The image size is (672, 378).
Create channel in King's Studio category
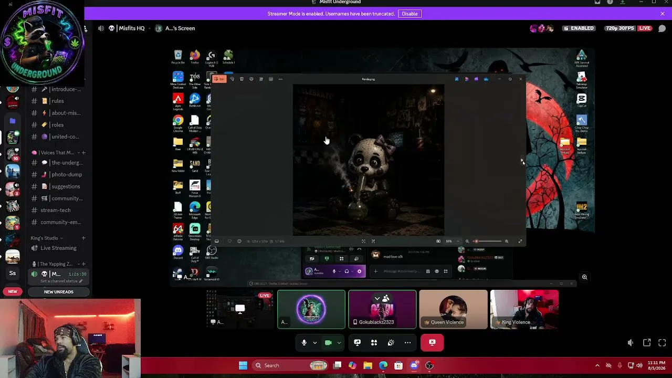click(83, 238)
